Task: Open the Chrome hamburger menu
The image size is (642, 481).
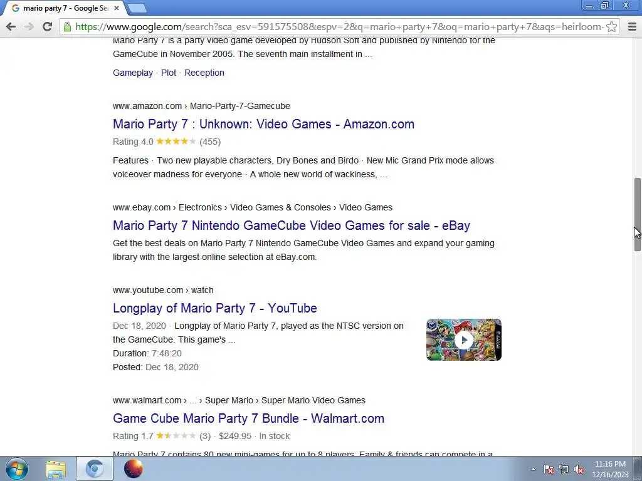Action: 632,26
